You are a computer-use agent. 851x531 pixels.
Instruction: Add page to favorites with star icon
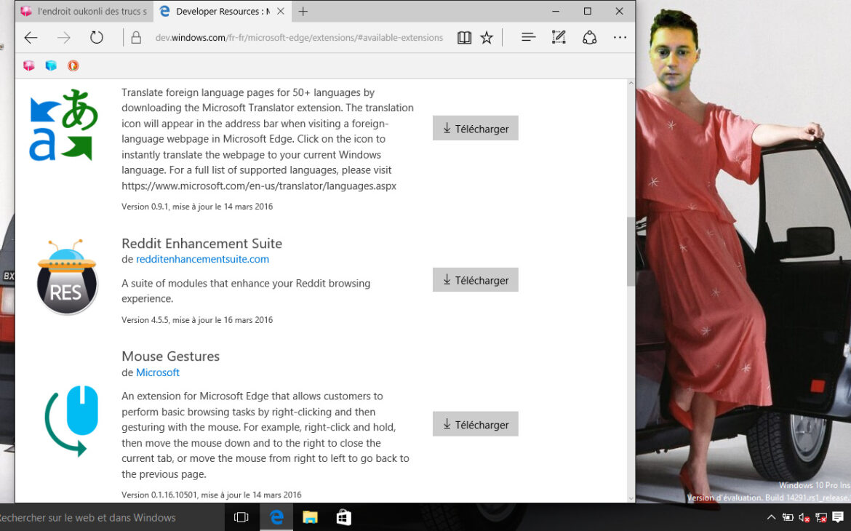point(487,38)
